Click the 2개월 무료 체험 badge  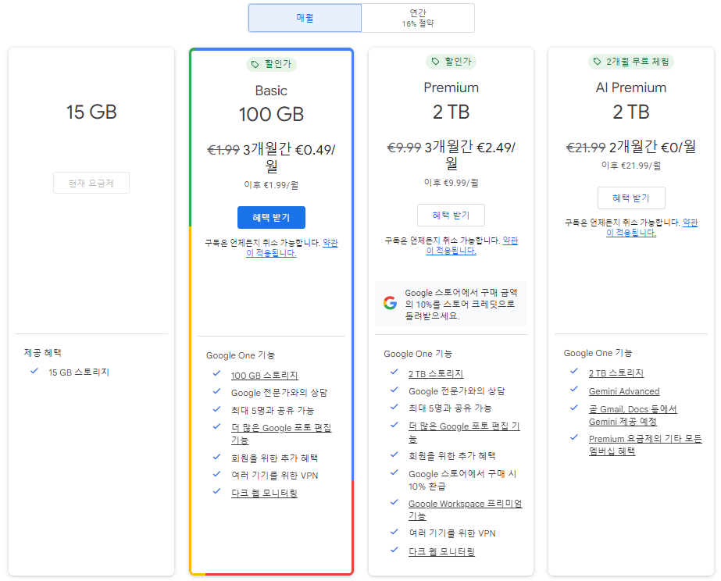point(631,62)
